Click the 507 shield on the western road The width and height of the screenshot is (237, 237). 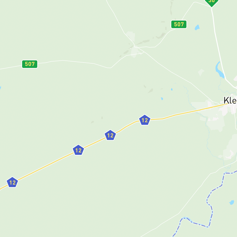(x=30, y=64)
